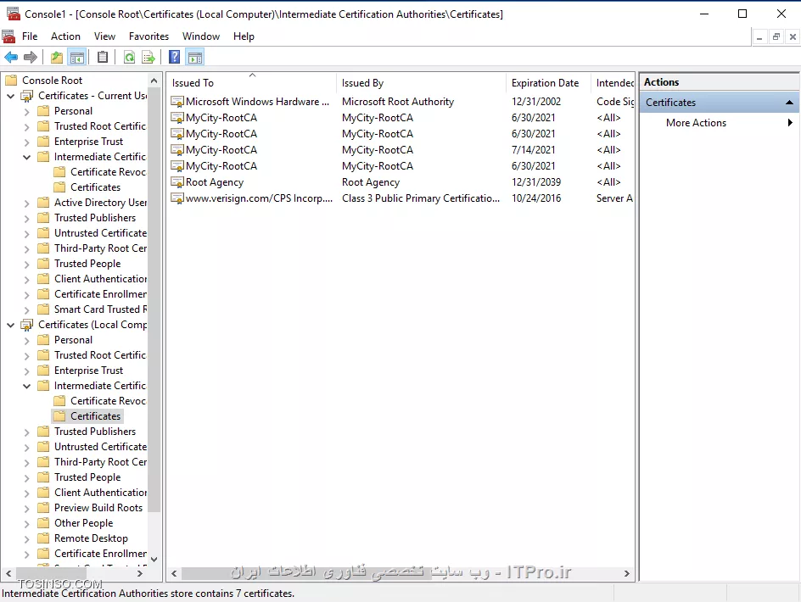Open the View menu
This screenshot has height=602, width=801.
click(x=104, y=36)
